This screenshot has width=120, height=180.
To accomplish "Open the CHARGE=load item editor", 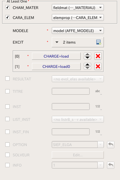I will pyautogui.click(x=56, y=56).
